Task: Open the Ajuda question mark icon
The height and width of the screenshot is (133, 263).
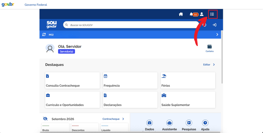Action: pyautogui.click(x=205, y=123)
